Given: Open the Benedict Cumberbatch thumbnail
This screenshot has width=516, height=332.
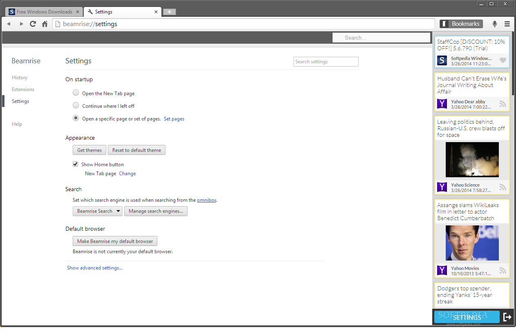Looking at the screenshot, I should 472,243.
